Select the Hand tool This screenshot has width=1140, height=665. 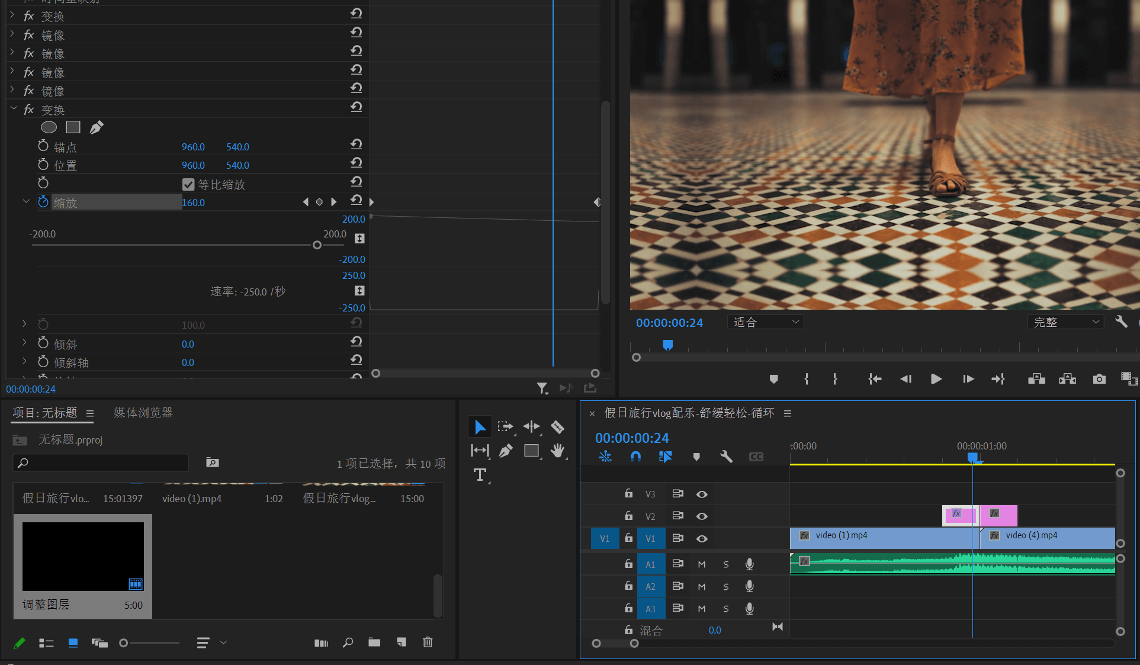pyautogui.click(x=557, y=451)
